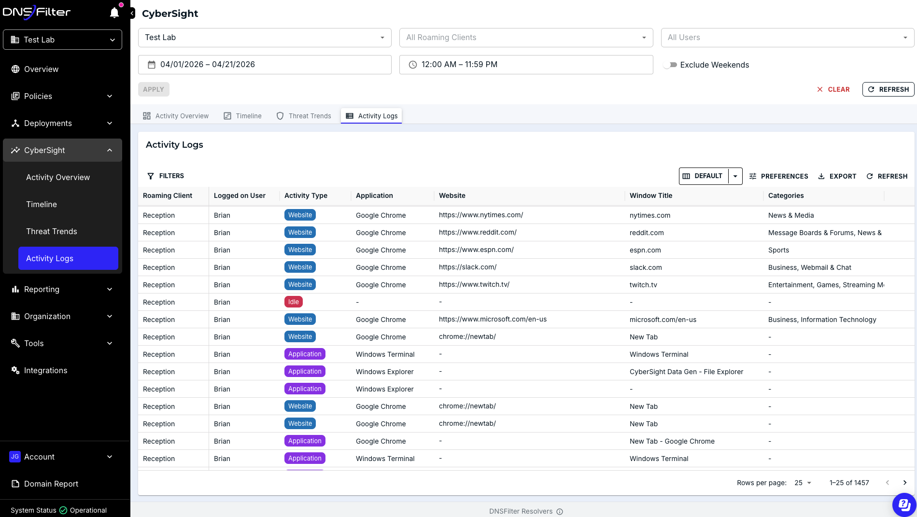Click the https://slack.com/ website cell
Viewport: 917px width, 517px height.
click(467, 267)
